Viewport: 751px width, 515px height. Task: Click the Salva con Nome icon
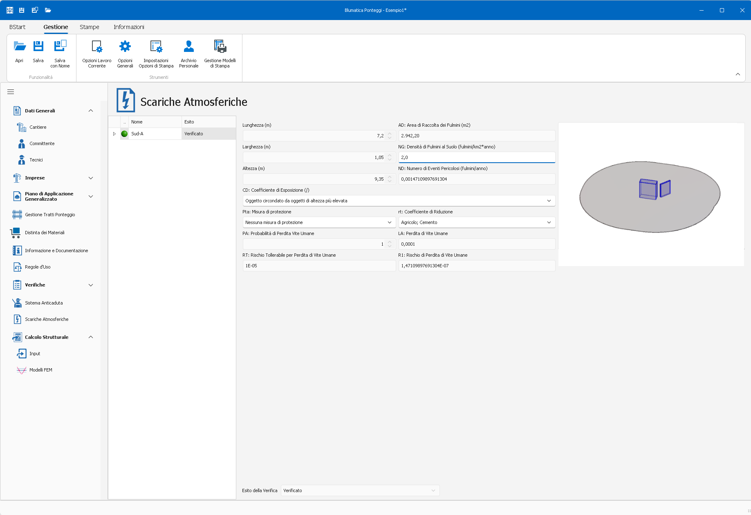tap(60, 47)
